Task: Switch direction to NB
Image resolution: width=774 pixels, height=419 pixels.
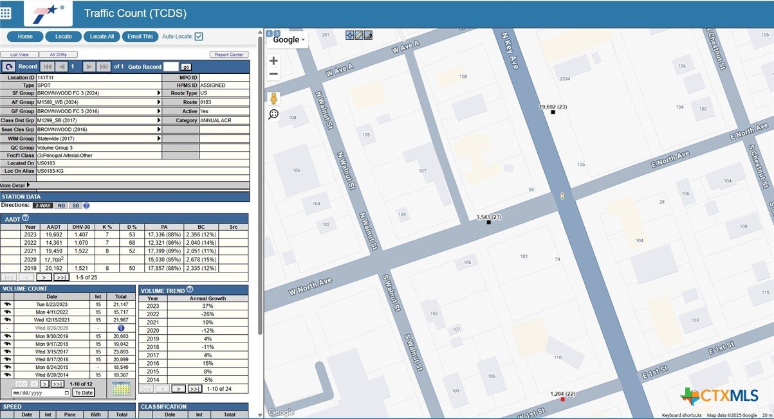Action: [60, 206]
